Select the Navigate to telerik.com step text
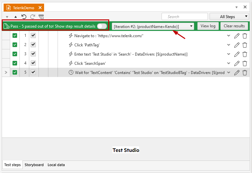252x173 pixels. (109, 36)
